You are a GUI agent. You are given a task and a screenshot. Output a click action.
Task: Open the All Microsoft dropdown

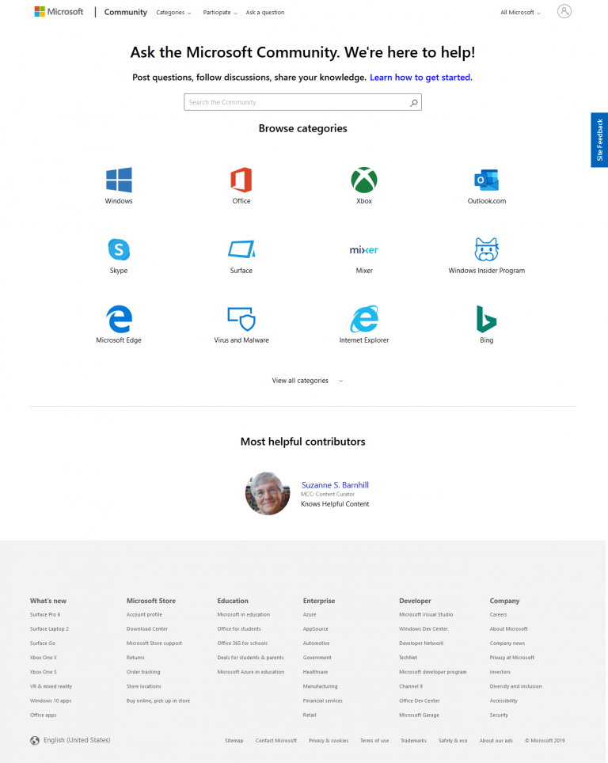[x=520, y=12]
